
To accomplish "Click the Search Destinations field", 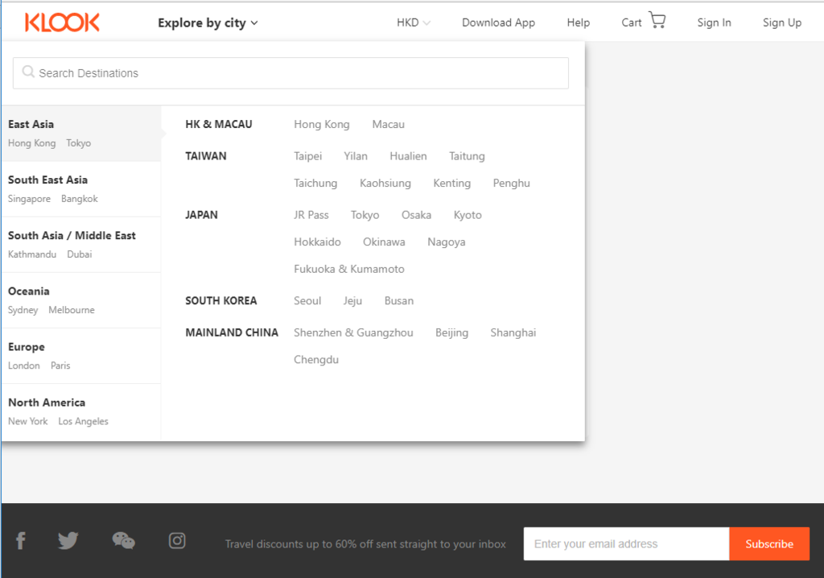I will 298,73.
